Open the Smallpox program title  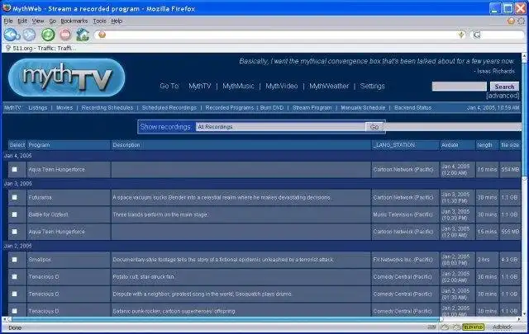tap(40, 260)
